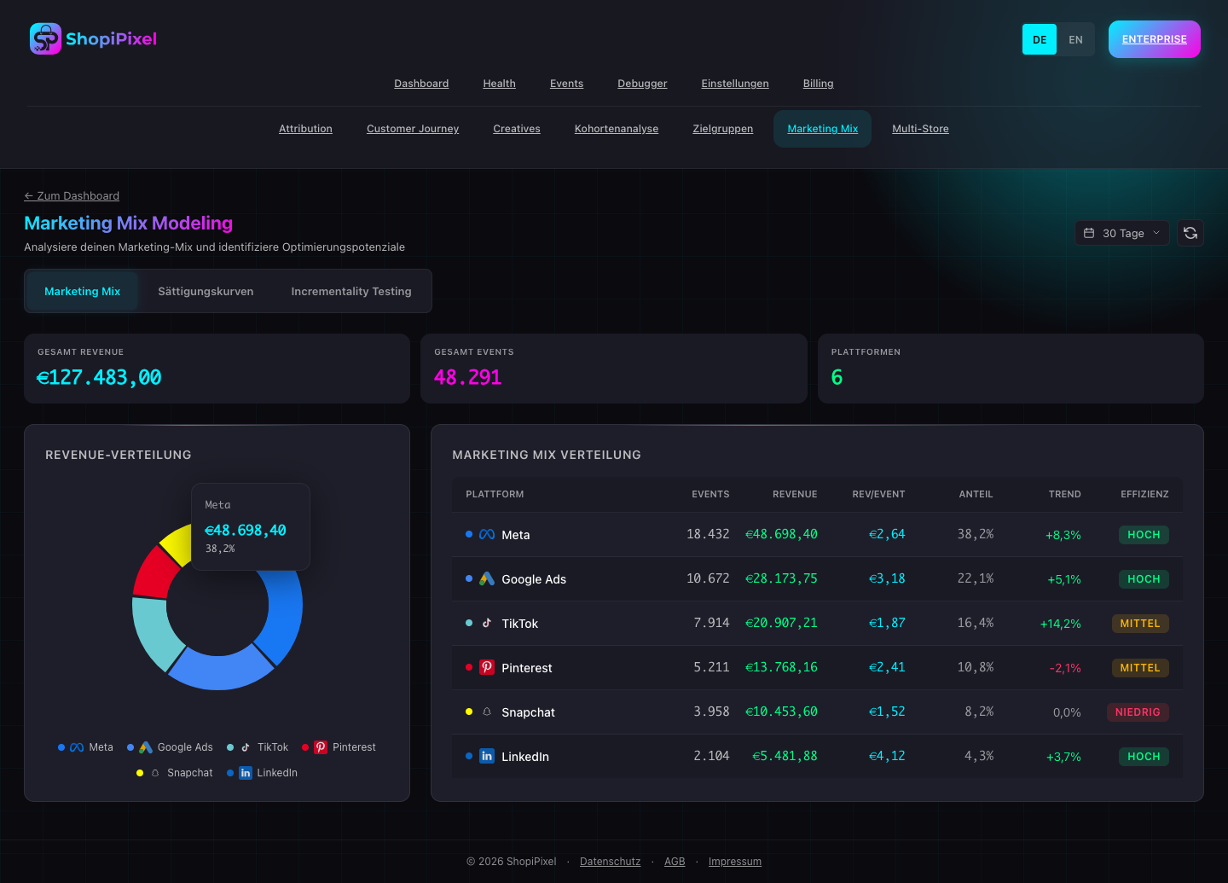Click the light blue Google Ads donut segment
The width and height of the screenshot is (1228, 883).
coord(221,670)
